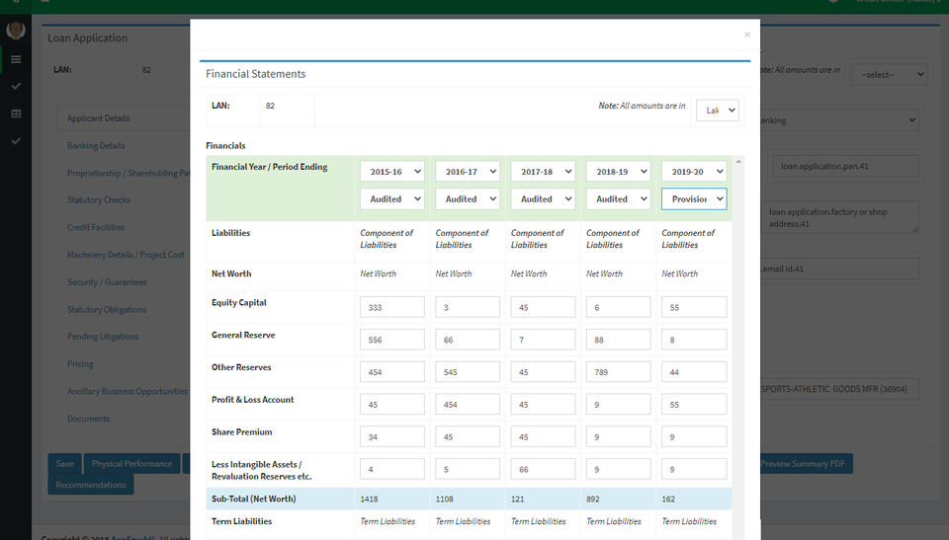This screenshot has height=540, width=949.
Task: Open Ancillary Business Opportunities tab
Action: click(128, 391)
